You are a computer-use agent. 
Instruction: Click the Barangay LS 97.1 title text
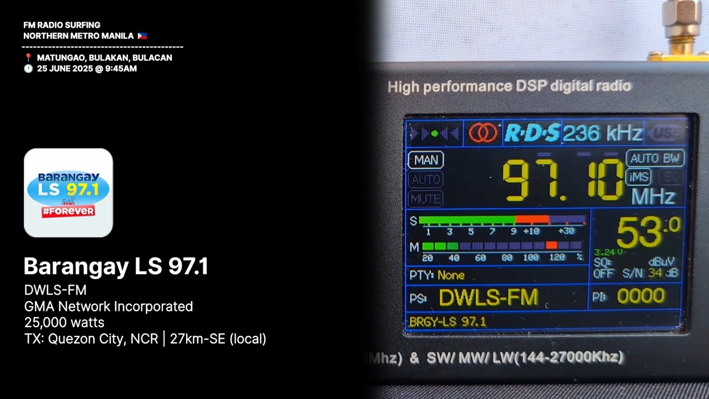[x=116, y=267]
